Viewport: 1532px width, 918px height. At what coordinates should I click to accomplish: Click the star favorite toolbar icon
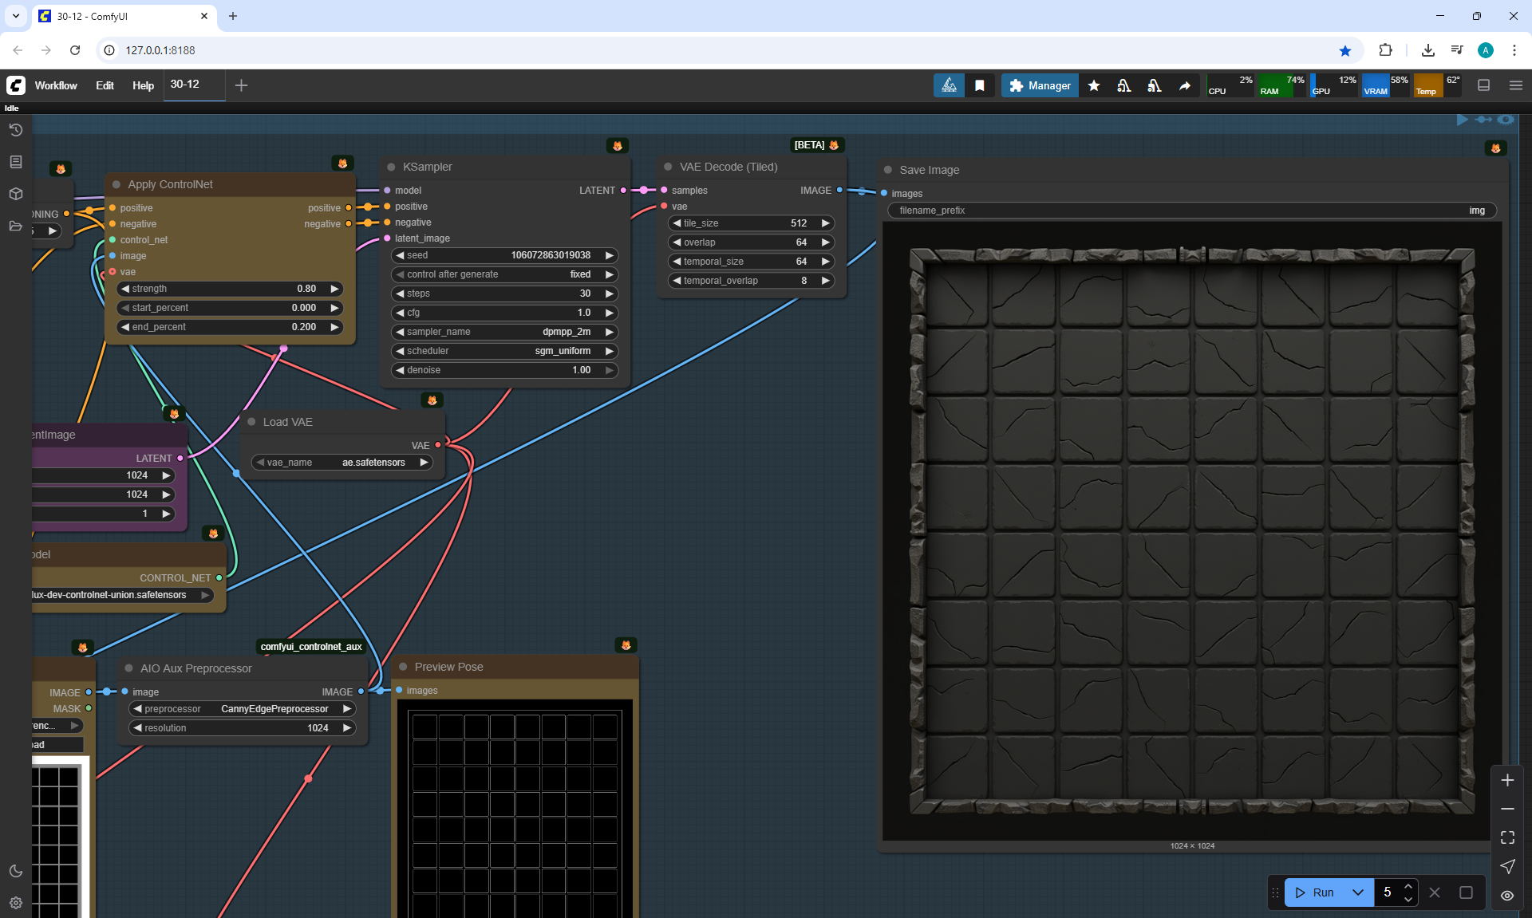click(x=1094, y=85)
